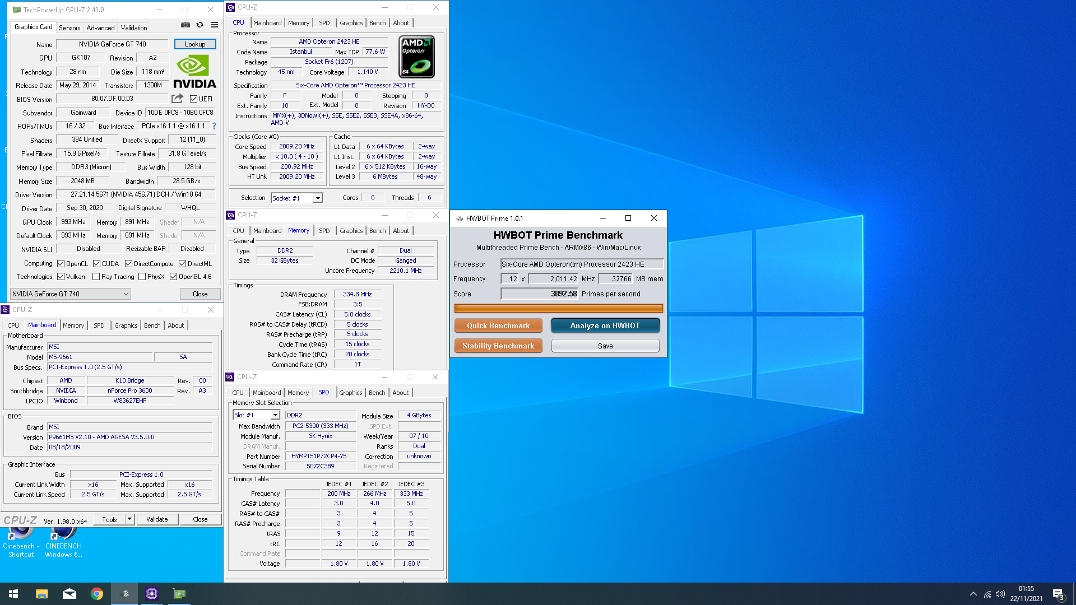Screen dimensions: 1076x605
Task: Click the GPU-Z Close button
Action: click(x=200, y=294)
